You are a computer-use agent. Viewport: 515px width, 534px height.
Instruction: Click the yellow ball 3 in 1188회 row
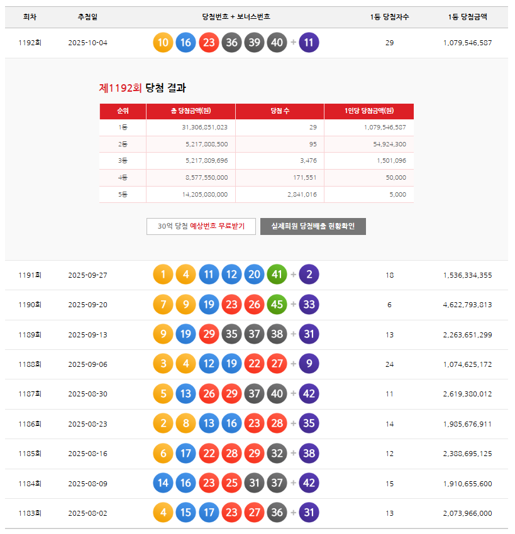[163, 364]
